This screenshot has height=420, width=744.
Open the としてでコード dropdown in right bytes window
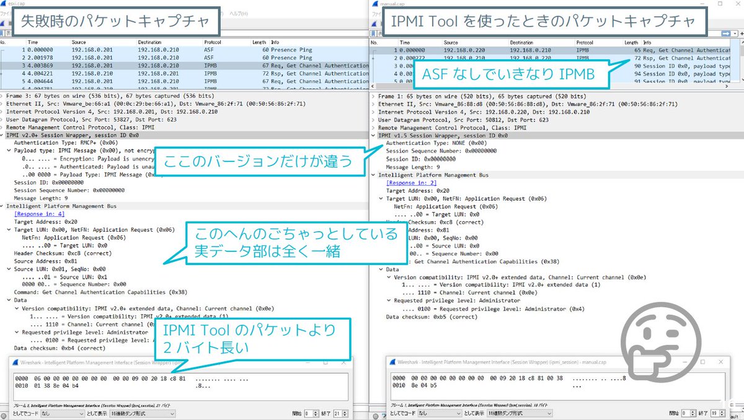[438, 413]
